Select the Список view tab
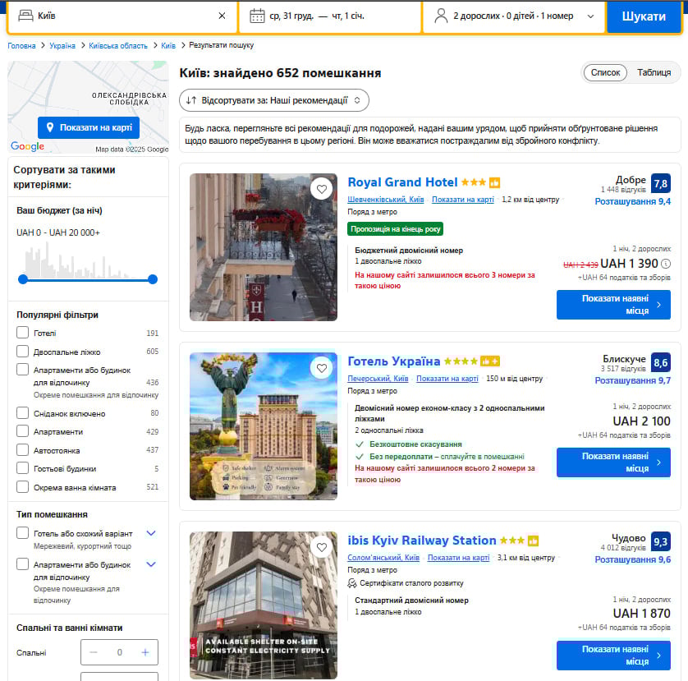Image resolution: width=688 pixels, height=681 pixels. tap(605, 72)
